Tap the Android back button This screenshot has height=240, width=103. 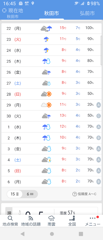tap(23, 234)
